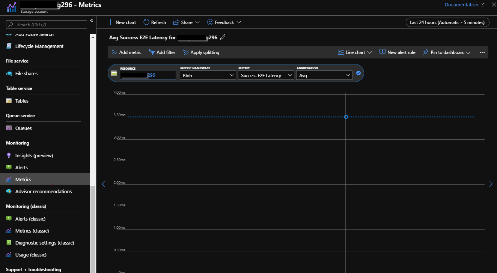The width and height of the screenshot is (497, 273).
Task: Click the 'Monitoring (classic)' section heading
Action: (x=26, y=206)
